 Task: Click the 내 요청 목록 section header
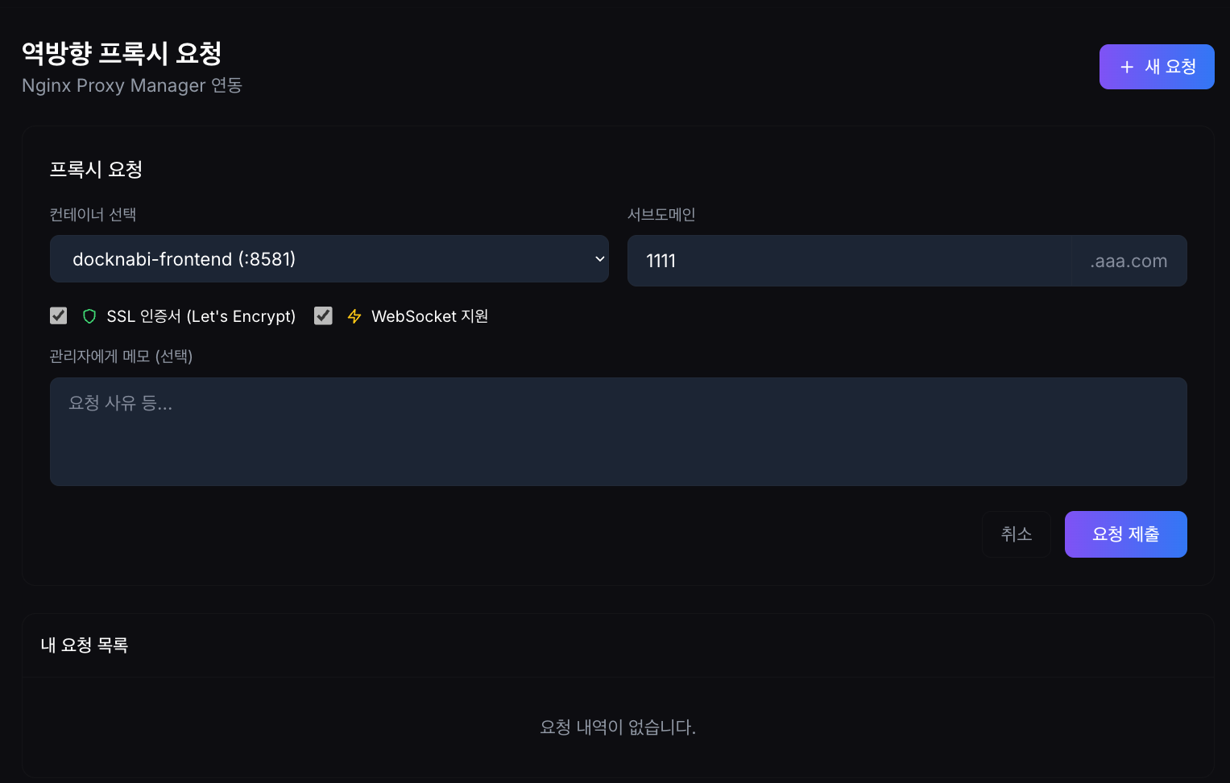click(84, 645)
